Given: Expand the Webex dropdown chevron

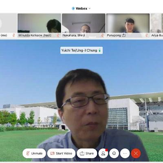Looking at the screenshot, I should tap(90, 9).
